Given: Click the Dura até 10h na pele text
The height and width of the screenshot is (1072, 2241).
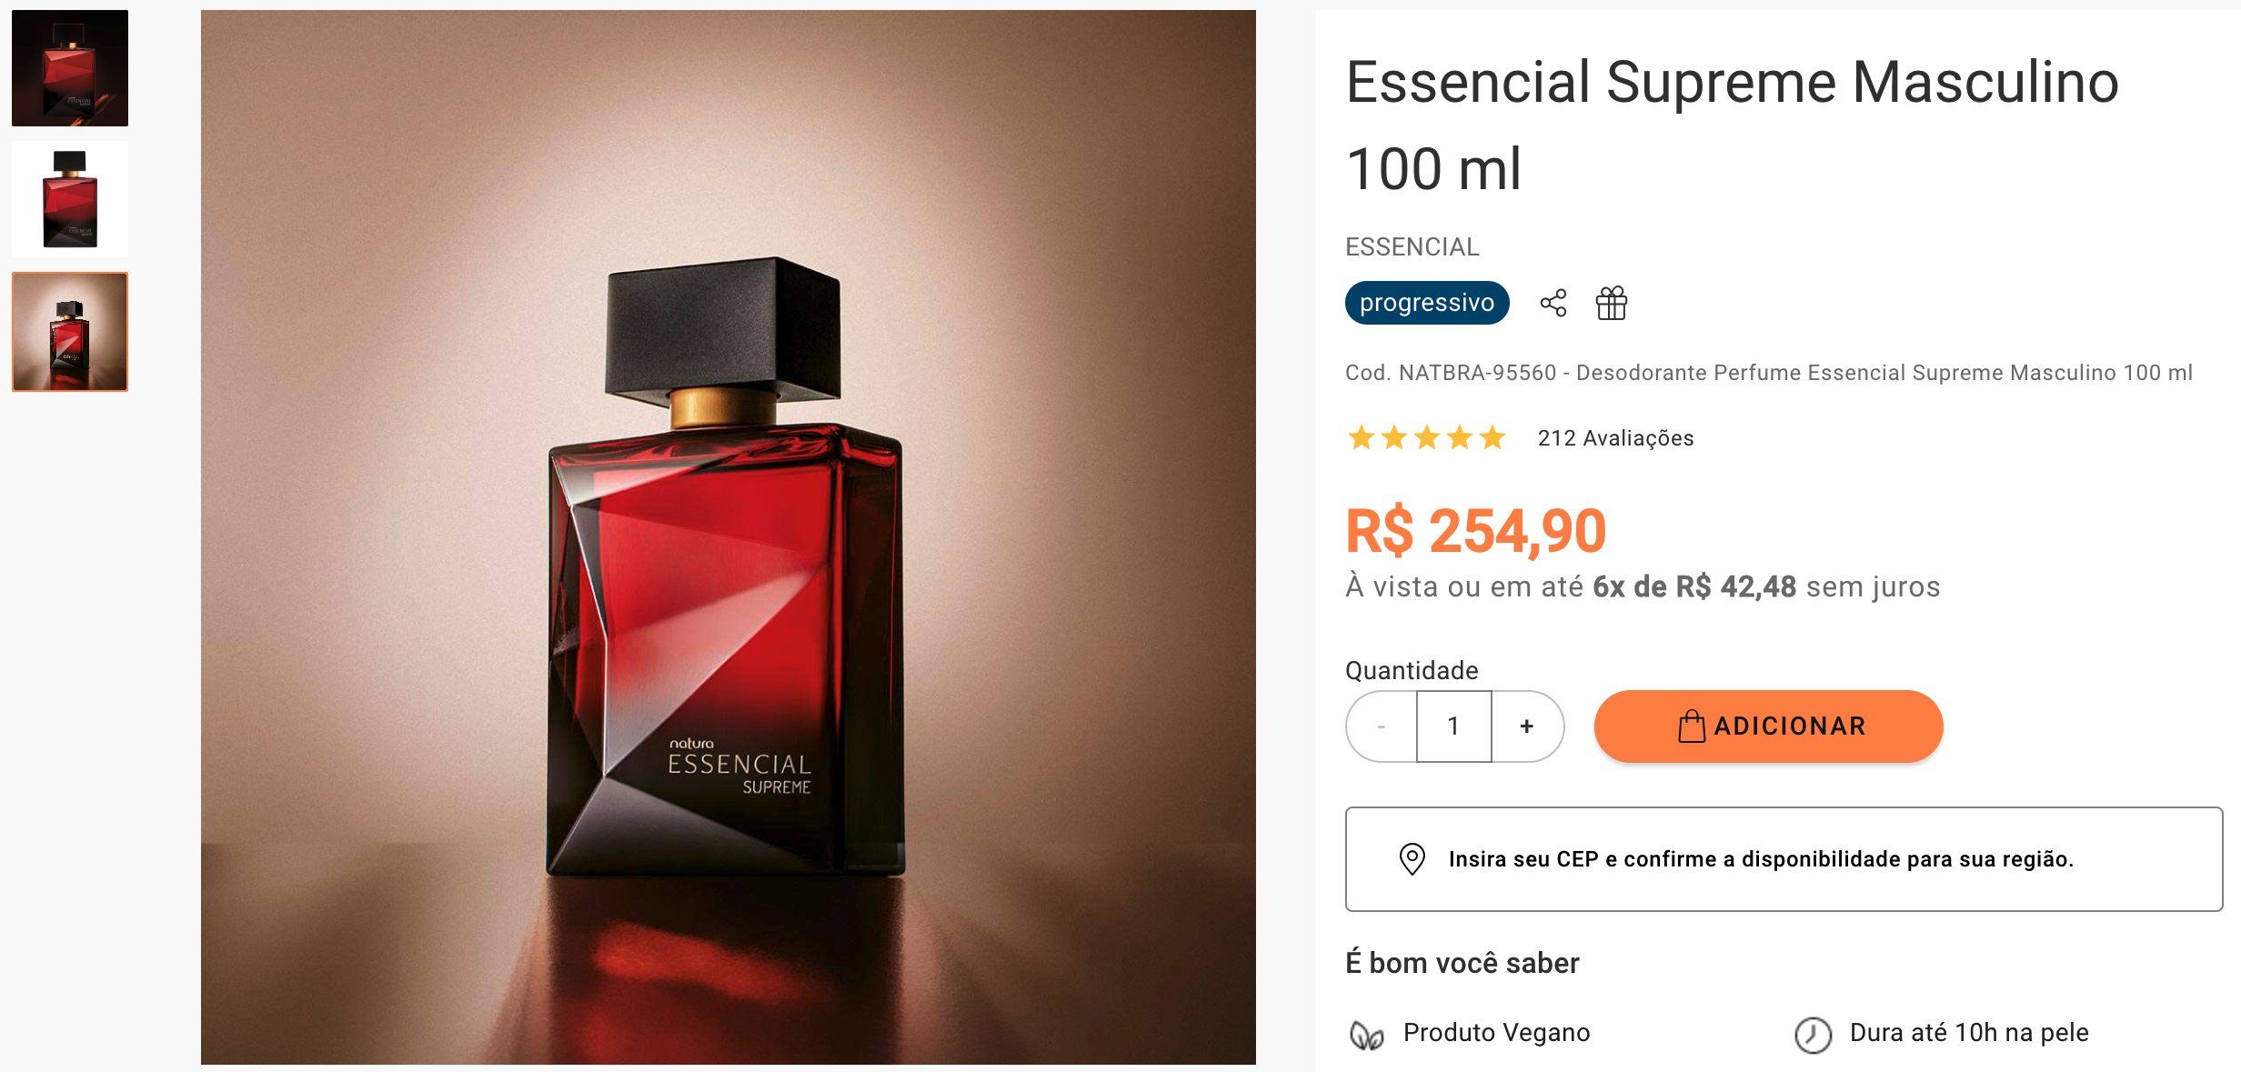Looking at the screenshot, I should [1969, 1033].
